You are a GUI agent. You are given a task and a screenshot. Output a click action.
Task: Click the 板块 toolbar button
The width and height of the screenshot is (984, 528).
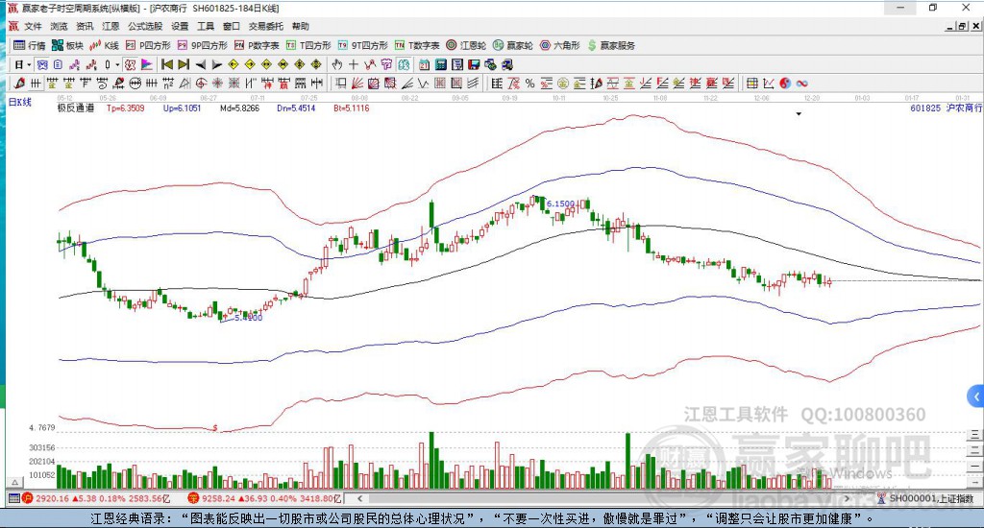pyautogui.click(x=68, y=45)
